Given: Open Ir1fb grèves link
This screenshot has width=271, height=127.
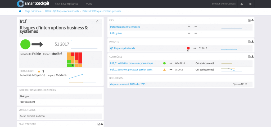Looking at the screenshot, I should click(116, 33).
